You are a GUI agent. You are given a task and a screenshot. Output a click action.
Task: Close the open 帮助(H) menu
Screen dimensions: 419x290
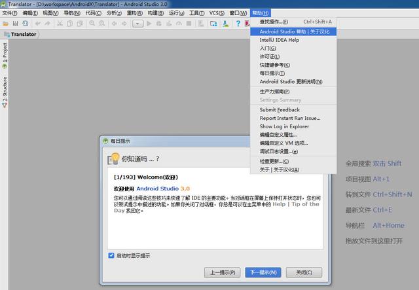[x=261, y=13]
